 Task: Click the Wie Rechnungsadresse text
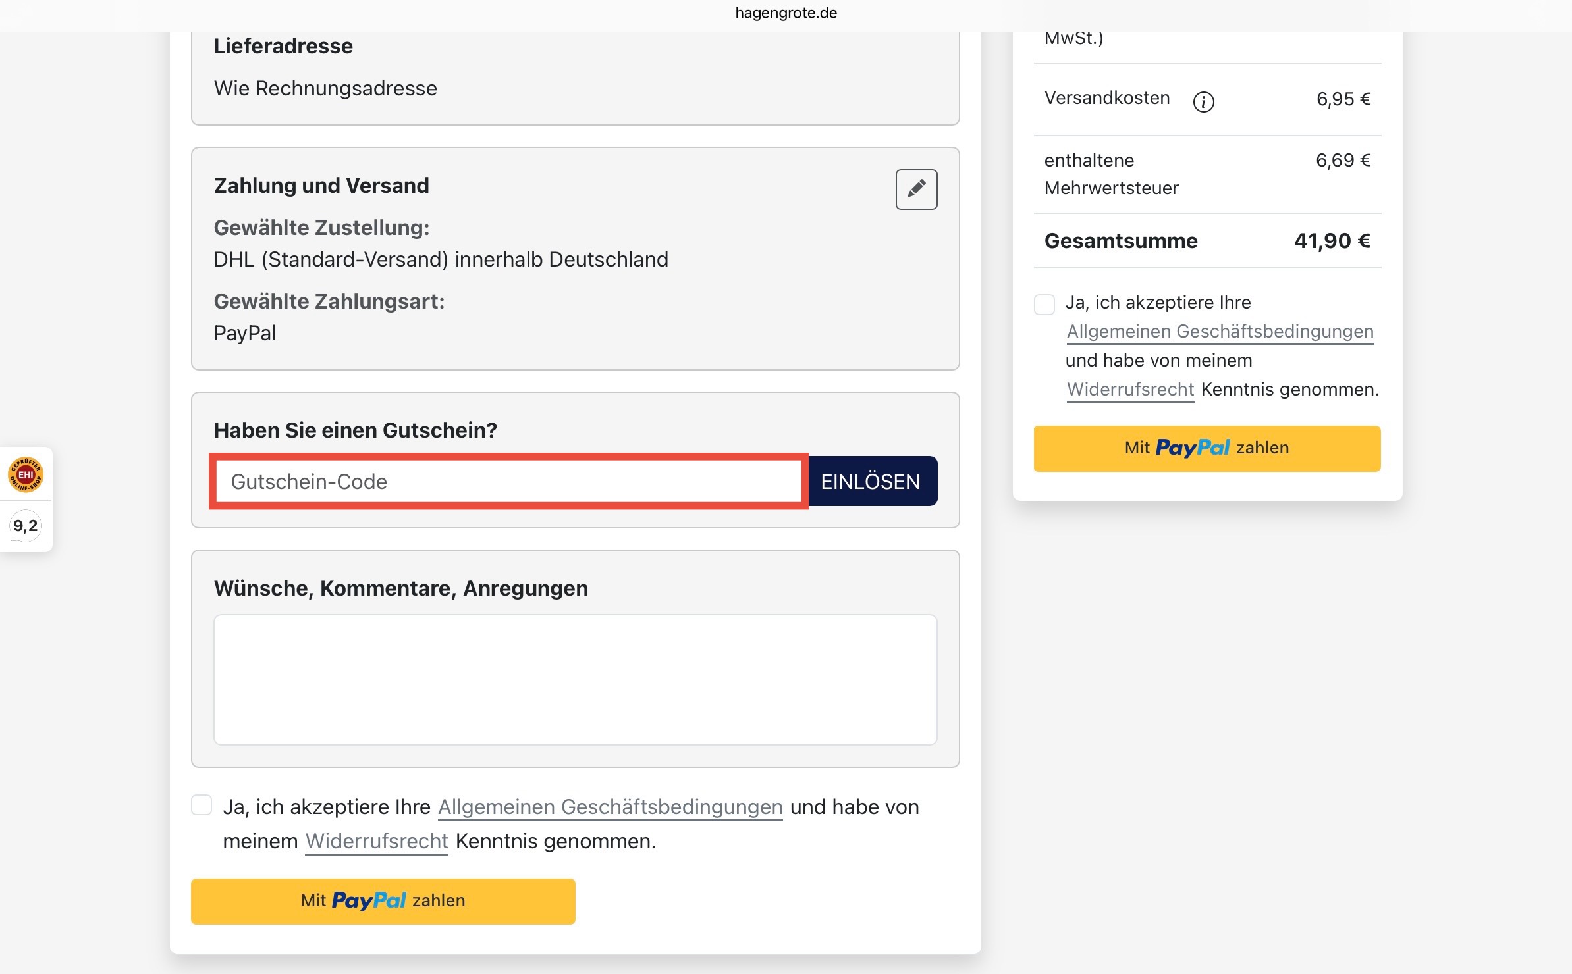tap(325, 88)
